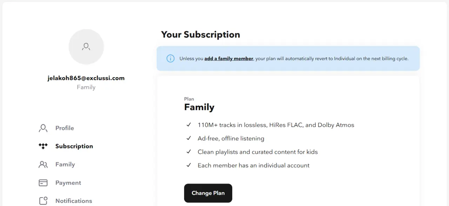Click the Payment card icon in sidebar
The image size is (449, 206).
pos(43,183)
